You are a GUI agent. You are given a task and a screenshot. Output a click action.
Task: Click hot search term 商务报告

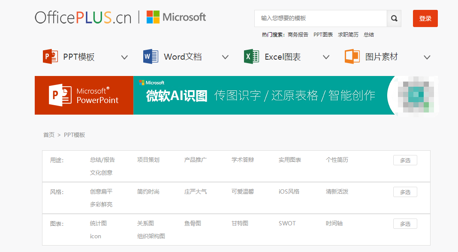tap(298, 34)
